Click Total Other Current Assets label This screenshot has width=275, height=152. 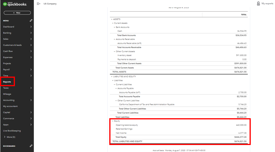[x=129, y=63]
